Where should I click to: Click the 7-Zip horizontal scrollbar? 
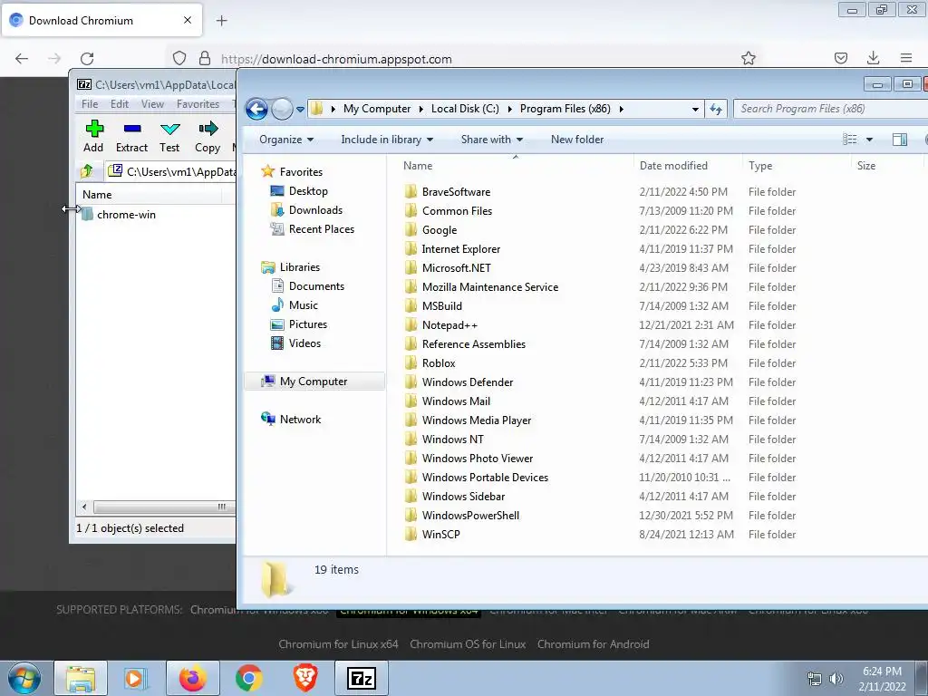[163, 507]
